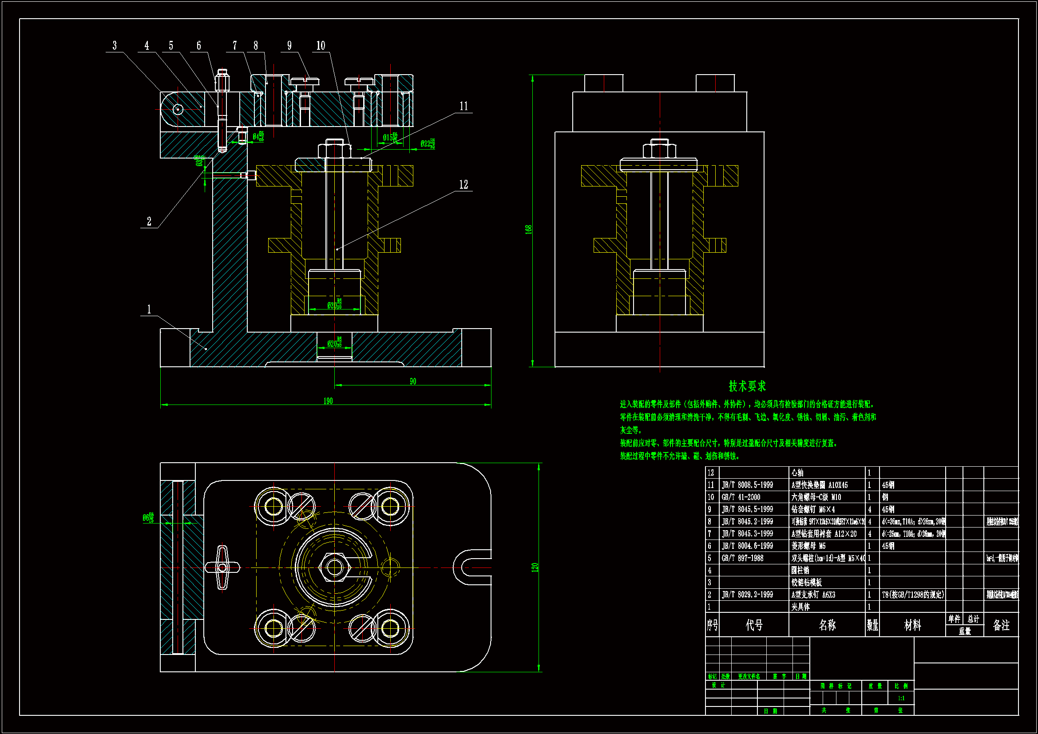Select the 120 width dimension text
Viewport: 1038px width, 734px height.
pos(535,567)
